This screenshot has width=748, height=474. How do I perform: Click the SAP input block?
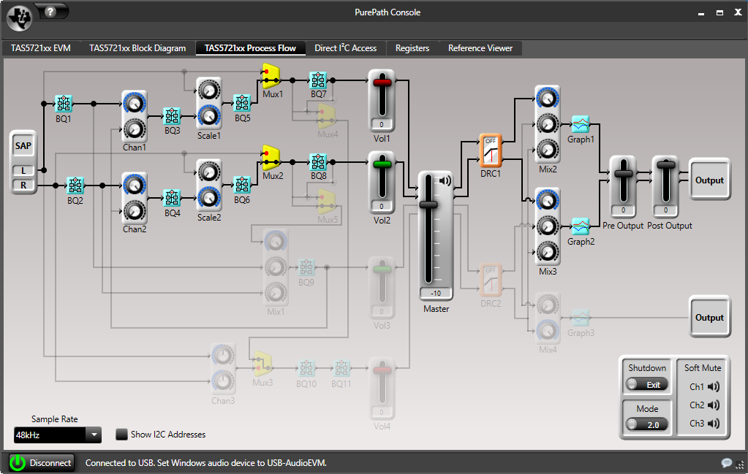click(23, 146)
